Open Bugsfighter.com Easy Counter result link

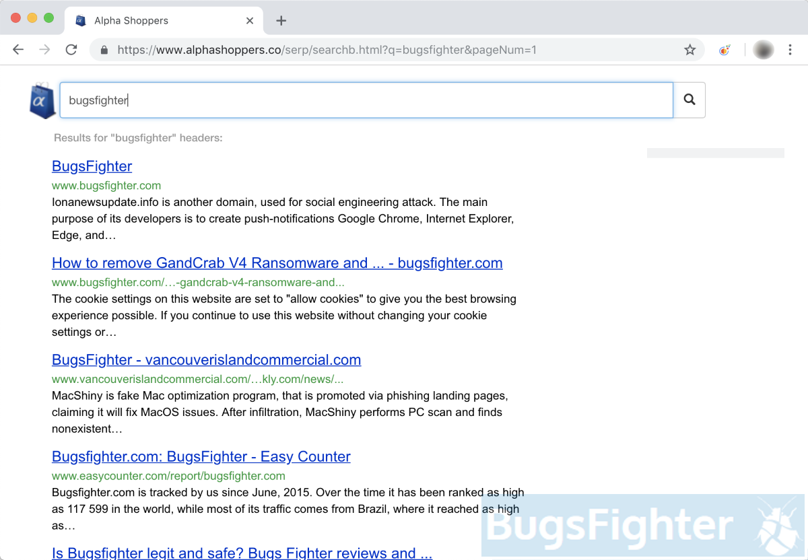(x=201, y=457)
